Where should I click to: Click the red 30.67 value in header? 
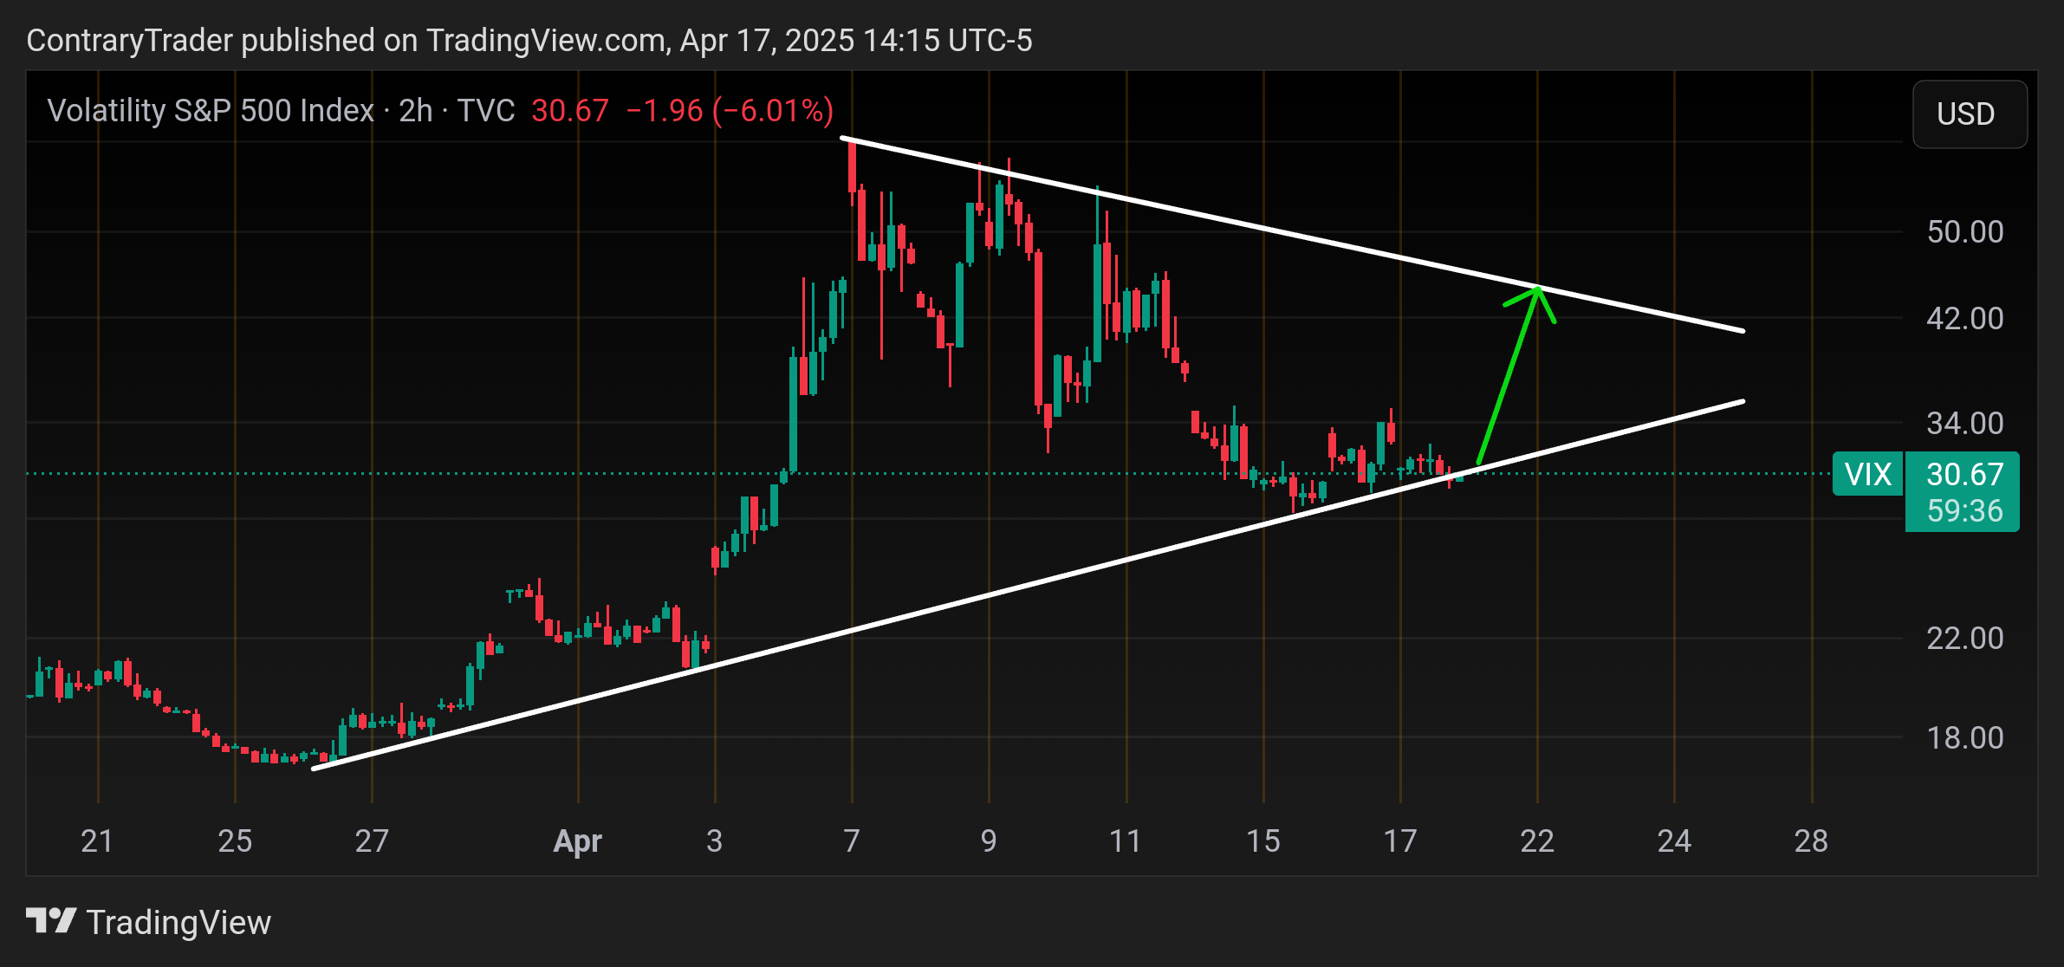point(570,111)
